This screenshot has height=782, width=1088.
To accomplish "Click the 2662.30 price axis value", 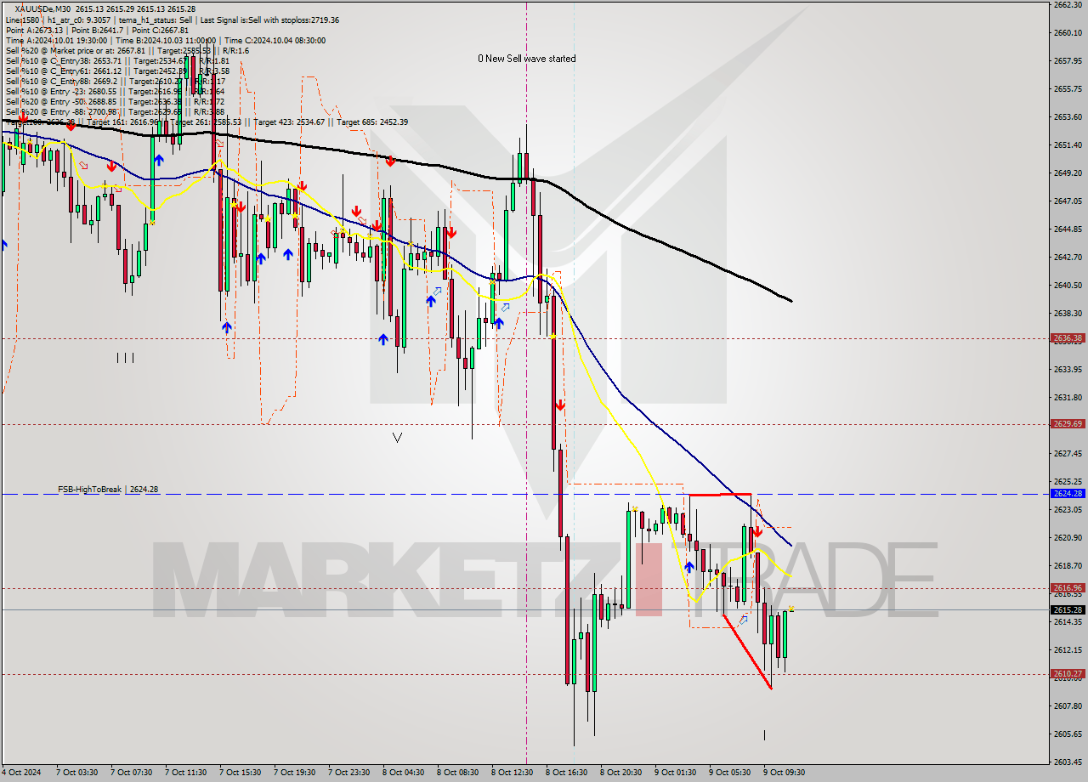I will [x=1068, y=4].
